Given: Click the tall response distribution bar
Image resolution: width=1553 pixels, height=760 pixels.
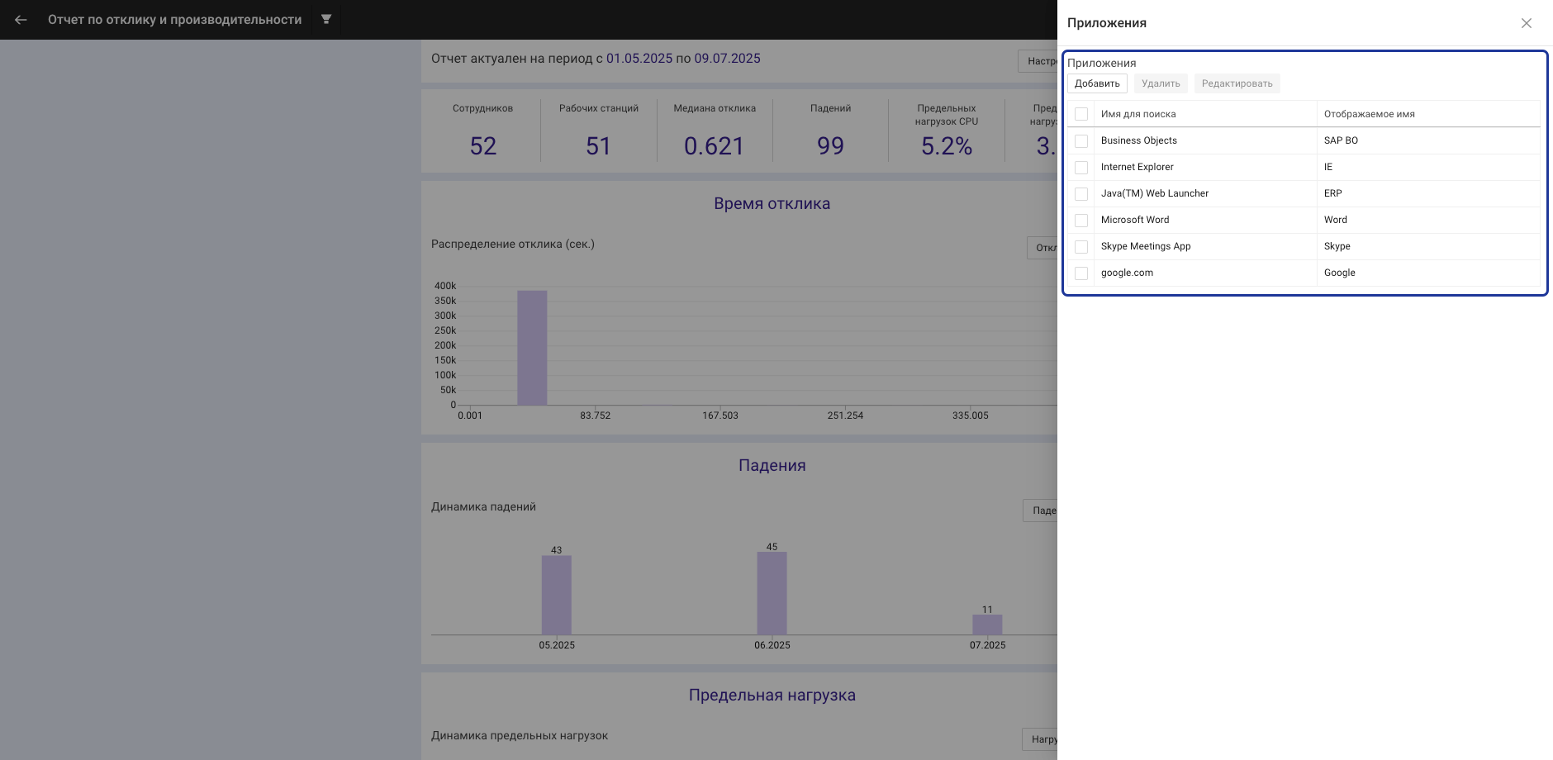Looking at the screenshot, I should point(532,348).
